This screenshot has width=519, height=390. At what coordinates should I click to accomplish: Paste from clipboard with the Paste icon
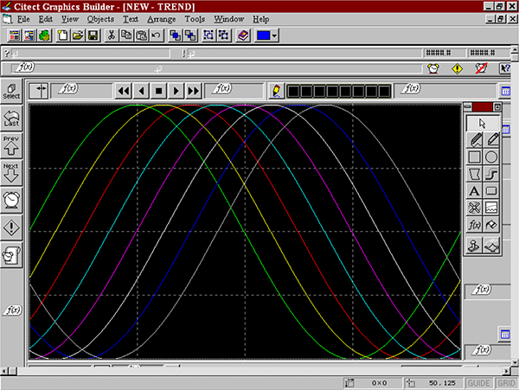pos(142,35)
